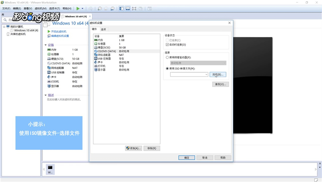Image resolution: width=322 pixels, height=182 pixels.
Task: Click 取消 in settings dialog
Action: (205, 157)
